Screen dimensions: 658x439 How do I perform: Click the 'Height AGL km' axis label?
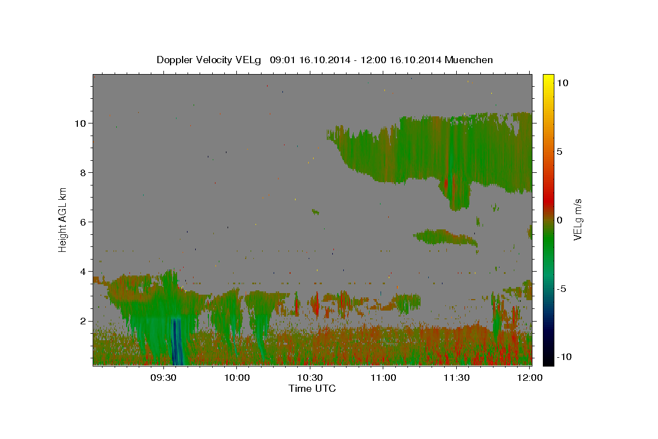[x=63, y=219]
